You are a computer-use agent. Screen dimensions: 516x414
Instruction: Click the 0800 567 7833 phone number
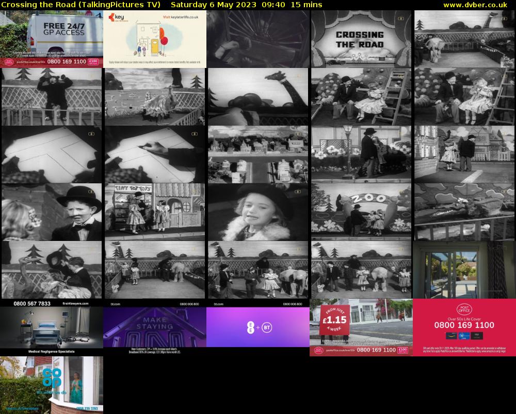click(x=32, y=304)
